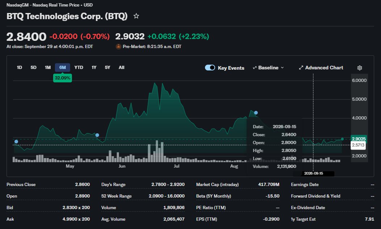Click the Earnings Date label
Viewport: 381px width, 229px height.
coord(305,185)
